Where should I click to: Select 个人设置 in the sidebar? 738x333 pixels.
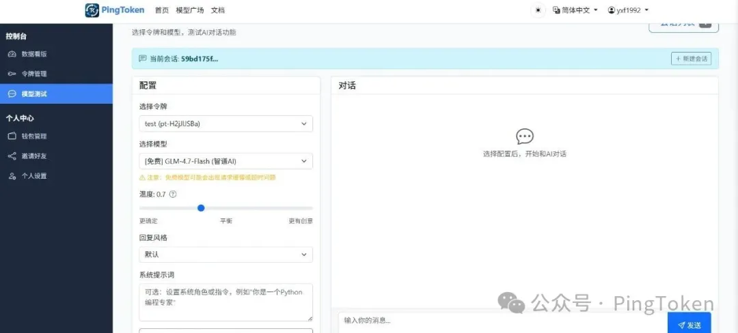56,176
